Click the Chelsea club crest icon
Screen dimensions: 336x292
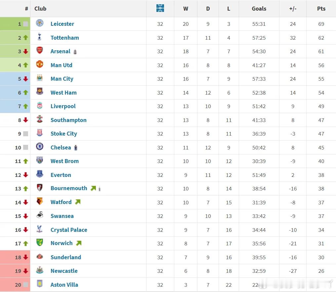click(40, 147)
